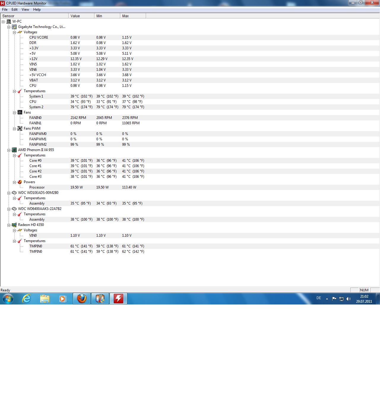Collapse the AMD Phenom II X4 955 node

click(9, 150)
